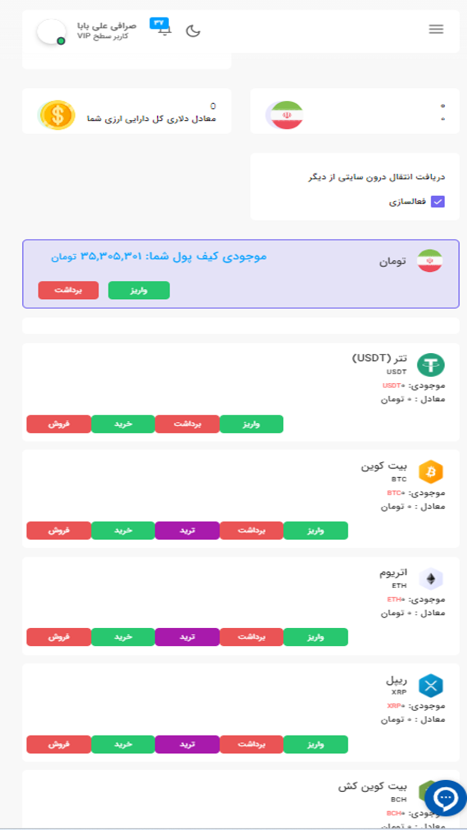Image resolution: width=467 pixels, height=830 pixels.
Task: Click برداشت on the toman wallet card
Action: 68,290
